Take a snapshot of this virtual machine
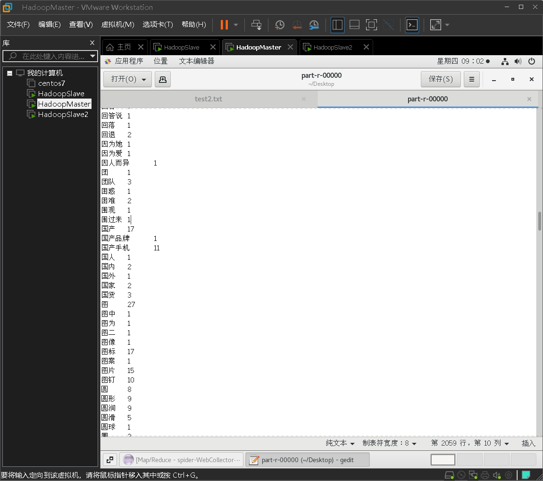Image resolution: width=543 pixels, height=481 pixels. pyautogui.click(x=279, y=25)
